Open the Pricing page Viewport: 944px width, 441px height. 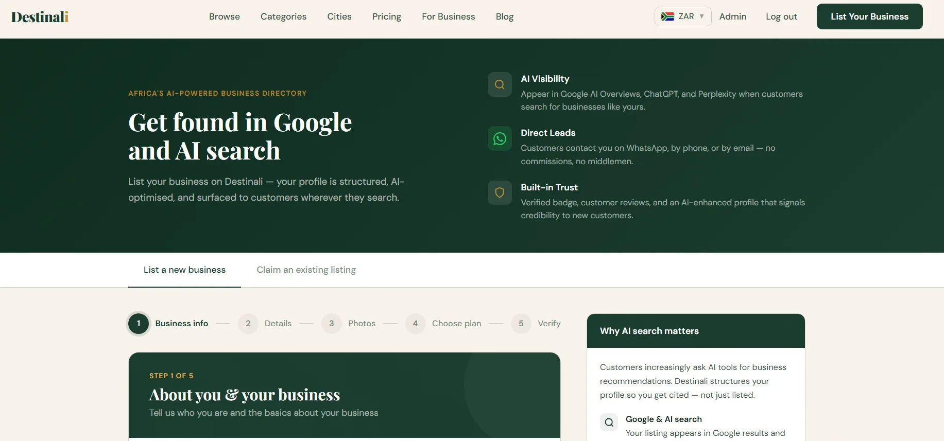[x=387, y=16]
